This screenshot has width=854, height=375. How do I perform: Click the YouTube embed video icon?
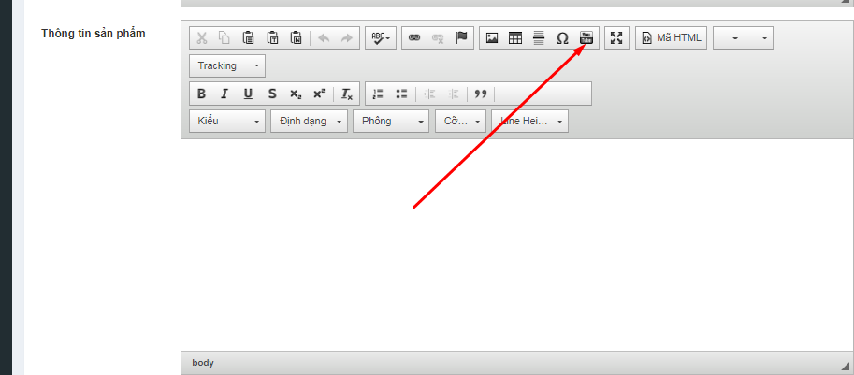pos(586,38)
